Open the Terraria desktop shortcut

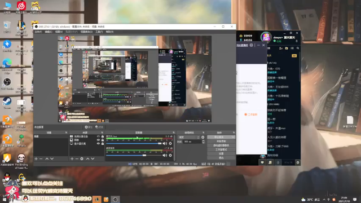21,141
